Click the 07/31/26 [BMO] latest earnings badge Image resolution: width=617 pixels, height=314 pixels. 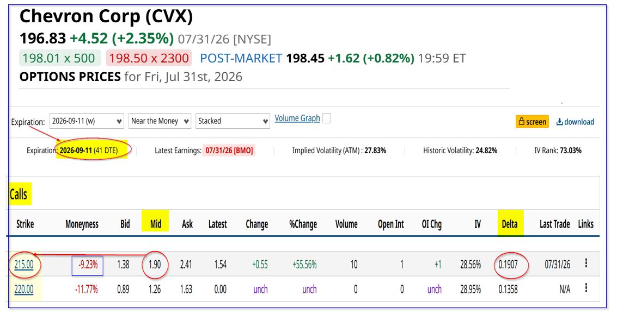(x=229, y=150)
